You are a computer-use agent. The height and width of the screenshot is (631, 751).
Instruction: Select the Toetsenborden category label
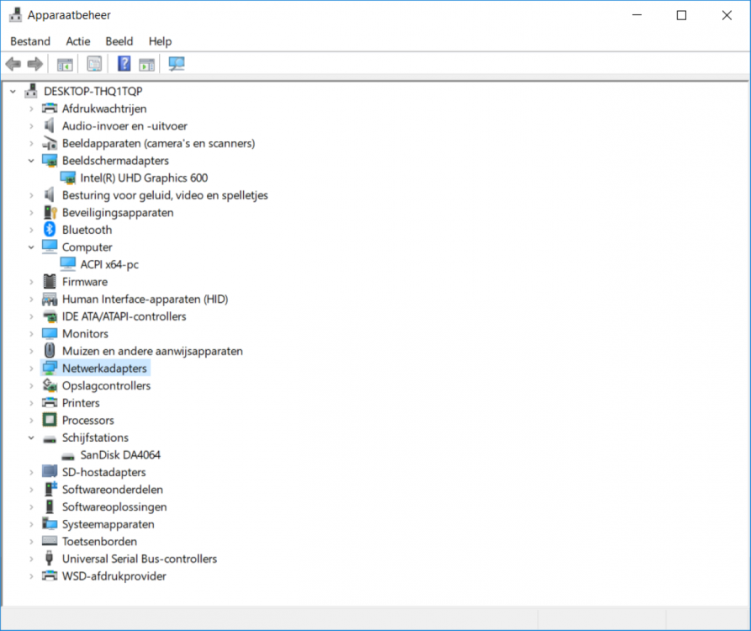tap(99, 542)
